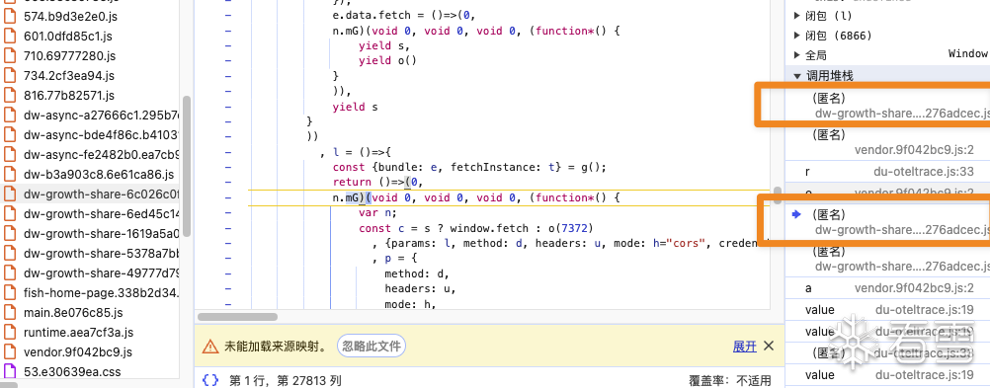Image resolution: width=990 pixels, height=388 pixels.
Task: Click the warning triangle icon
Action: coord(210,346)
